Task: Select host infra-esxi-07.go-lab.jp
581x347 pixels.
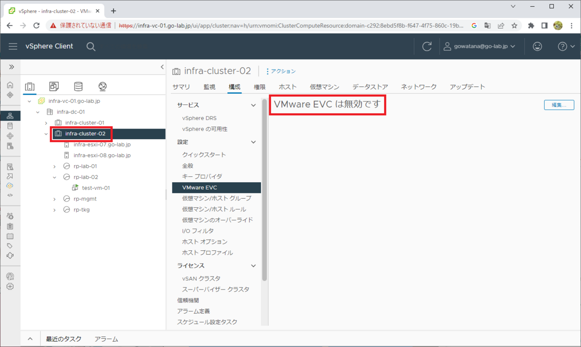Action: click(x=102, y=145)
